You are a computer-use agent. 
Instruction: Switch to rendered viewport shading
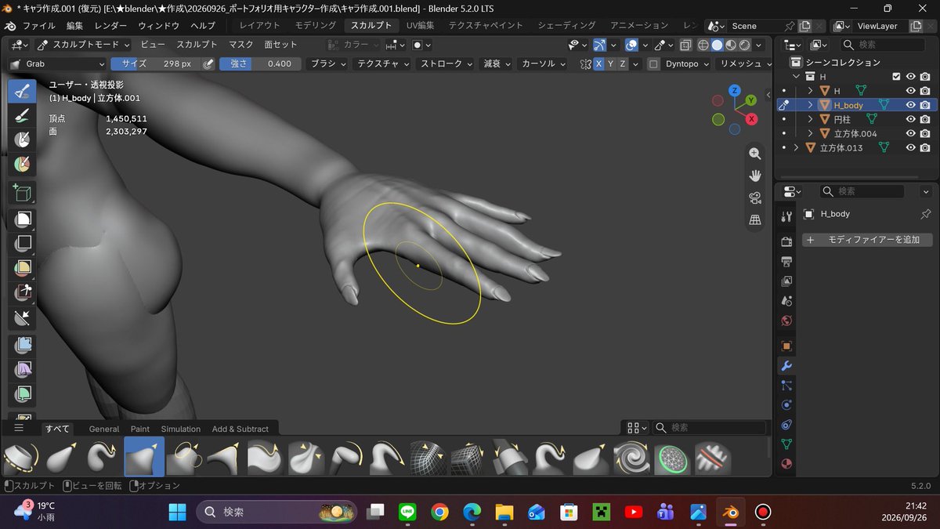coord(745,45)
